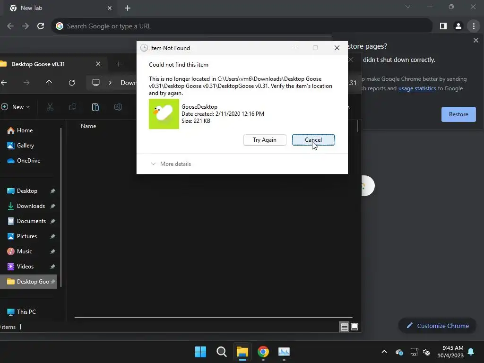Image resolution: width=484 pixels, height=363 pixels.
Task: Close the Desktop Goose v0.31 Explorer tab
Action: click(x=98, y=64)
